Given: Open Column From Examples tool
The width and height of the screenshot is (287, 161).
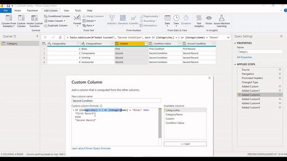Looking at the screenshot, I should 9,21.
